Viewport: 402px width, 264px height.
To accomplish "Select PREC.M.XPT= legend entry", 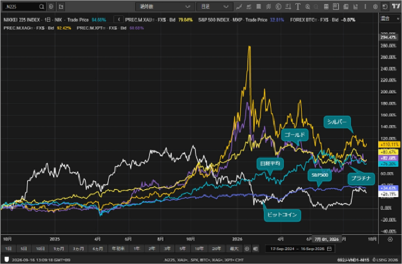I will 111,28.
